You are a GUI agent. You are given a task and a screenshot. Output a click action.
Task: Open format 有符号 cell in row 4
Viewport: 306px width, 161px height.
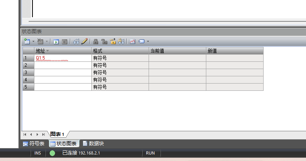[x=120, y=80]
